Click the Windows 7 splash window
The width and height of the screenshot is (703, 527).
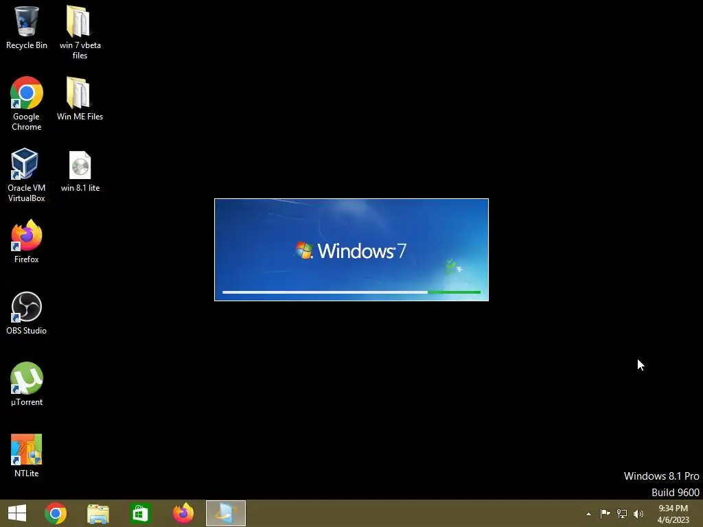pos(351,250)
